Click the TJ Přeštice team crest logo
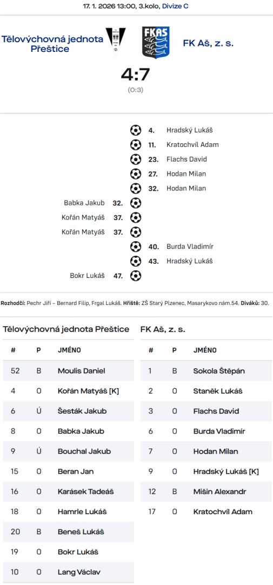Image resolution: width=273 pixels, height=585 pixels. tap(116, 43)
